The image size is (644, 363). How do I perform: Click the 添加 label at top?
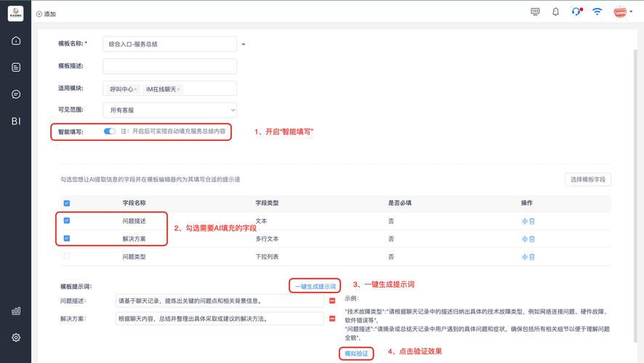pos(49,14)
